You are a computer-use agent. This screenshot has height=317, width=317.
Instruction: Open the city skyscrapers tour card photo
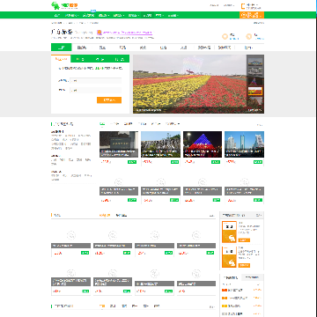pyautogui.click(x=244, y=144)
